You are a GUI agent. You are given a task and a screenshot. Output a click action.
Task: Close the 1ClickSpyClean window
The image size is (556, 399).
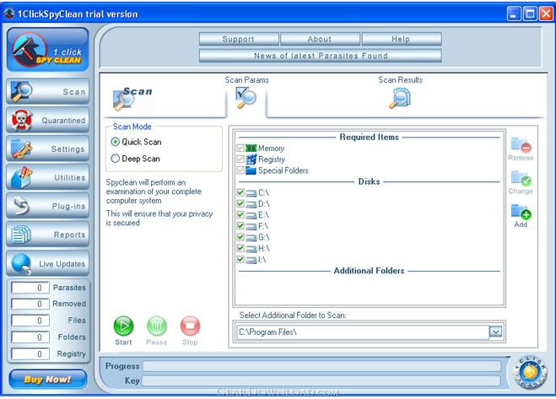546,13
